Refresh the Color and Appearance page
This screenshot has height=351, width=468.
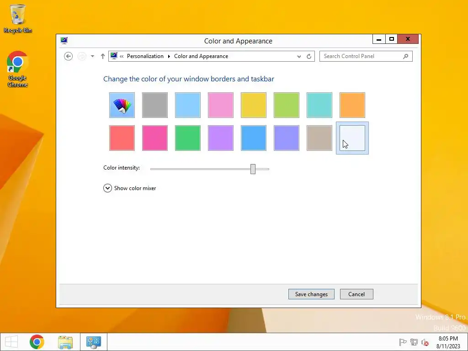[x=309, y=56]
